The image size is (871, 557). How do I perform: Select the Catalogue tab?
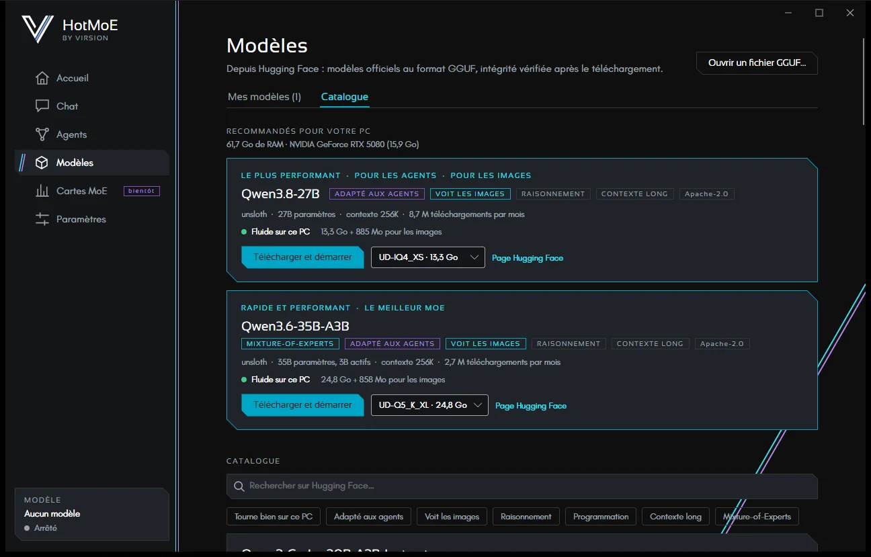point(345,97)
